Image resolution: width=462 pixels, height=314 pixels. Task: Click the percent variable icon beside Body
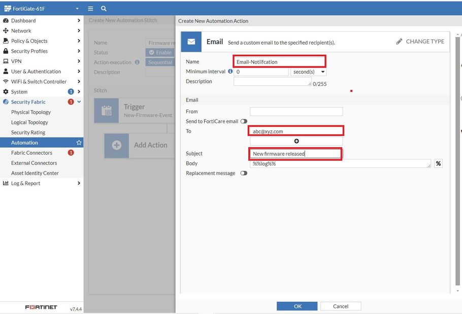click(439, 163)
